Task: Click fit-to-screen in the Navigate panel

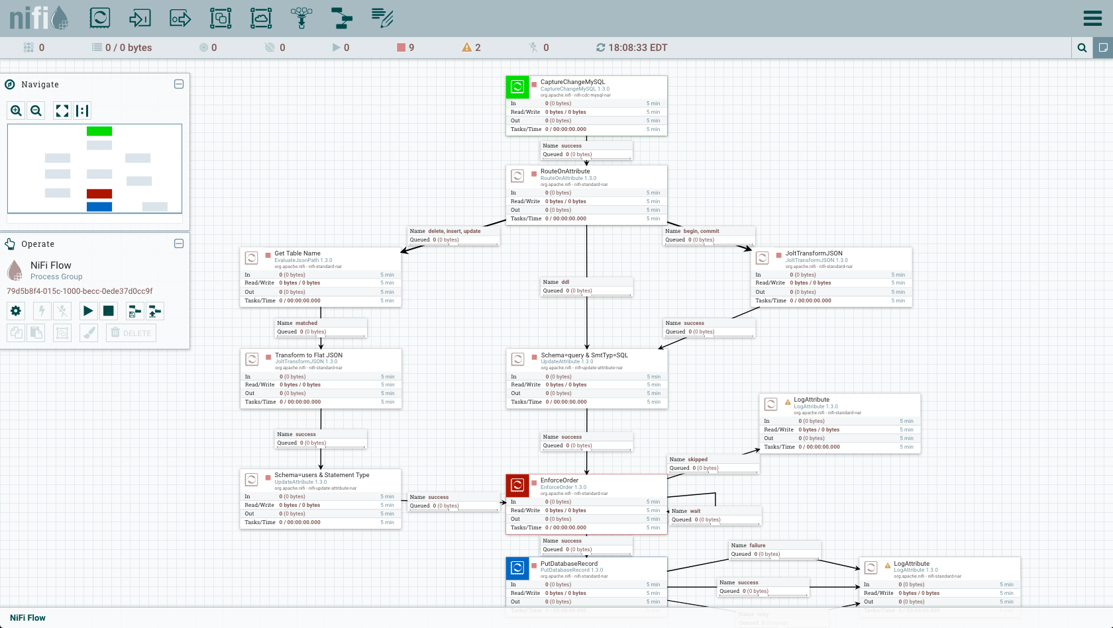Action: tap(62, 111)
